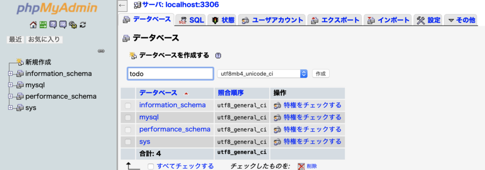Collapse the navigation panel with left arrow
Screen dimensions: 485x170
pos(123,5)
